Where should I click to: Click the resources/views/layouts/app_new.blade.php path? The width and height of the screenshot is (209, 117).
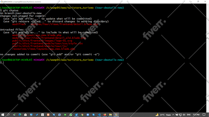(x=44, y=49)
